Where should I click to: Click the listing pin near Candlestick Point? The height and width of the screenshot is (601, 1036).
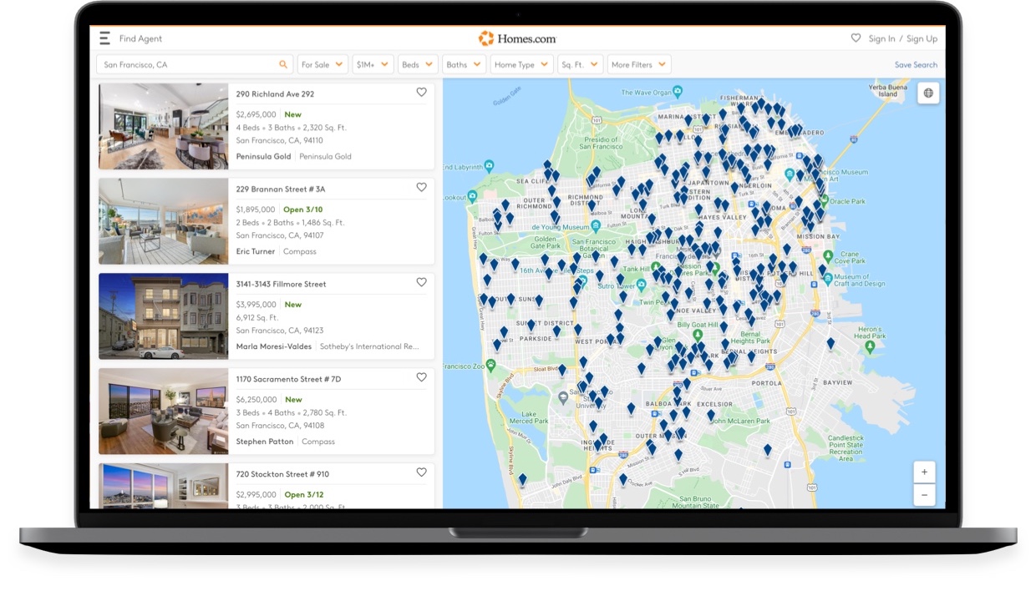768,450
